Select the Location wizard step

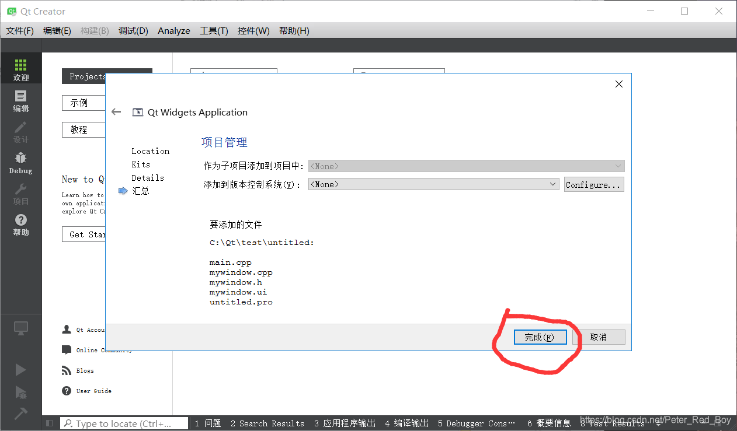[150, 151]
